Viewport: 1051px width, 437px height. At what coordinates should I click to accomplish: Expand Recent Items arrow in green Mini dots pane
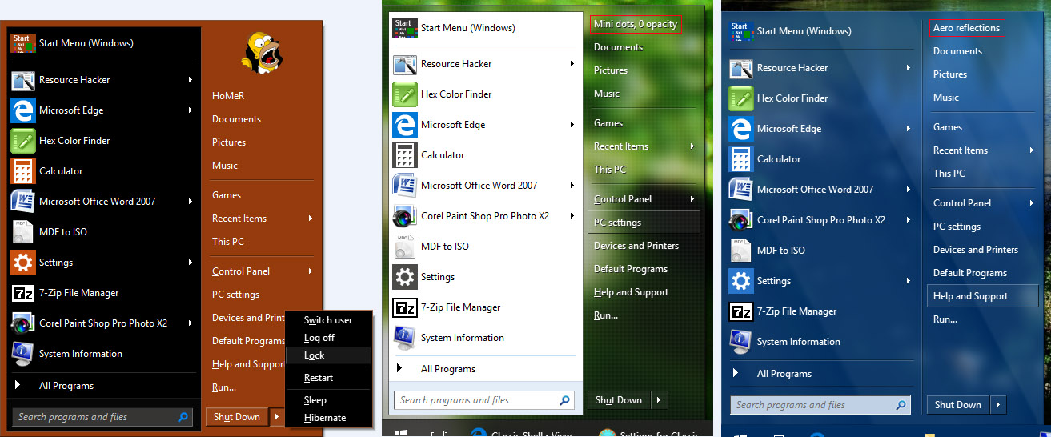tap(692, 146)
